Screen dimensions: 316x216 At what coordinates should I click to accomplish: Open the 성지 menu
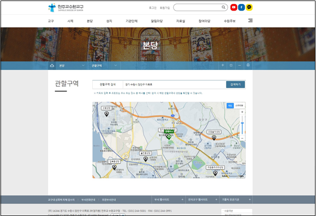click(x=109, y=21)
